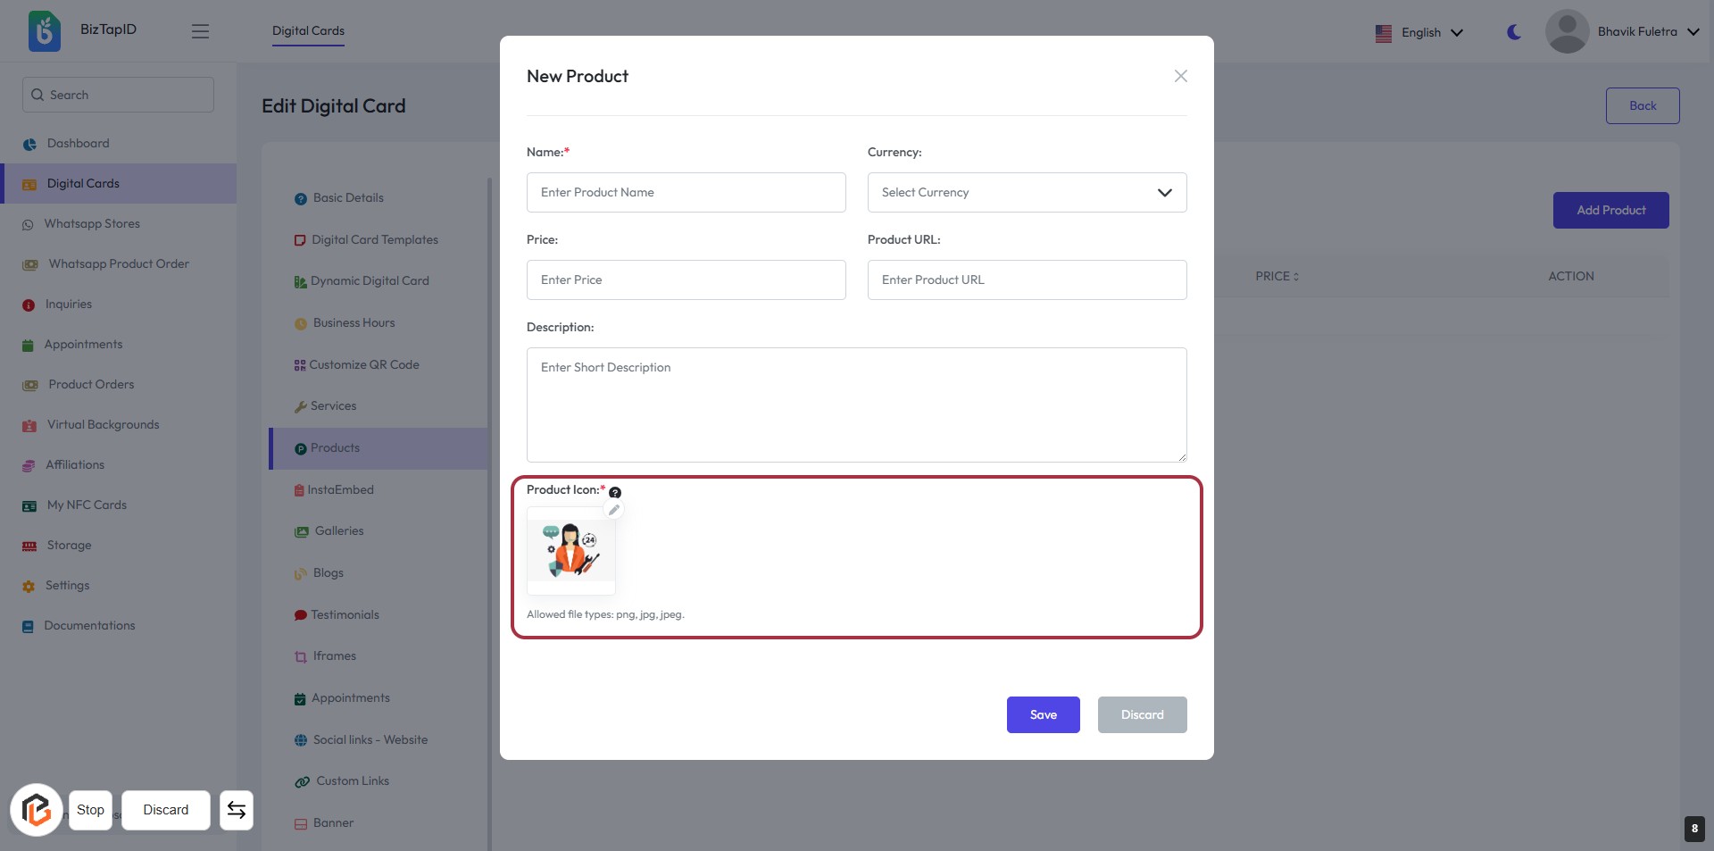Select Whatsapp Stores in sidebar
1714x851 pixels.
coord(92,224)
